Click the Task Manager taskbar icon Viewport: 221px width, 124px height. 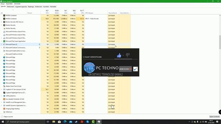pos(99,122)
